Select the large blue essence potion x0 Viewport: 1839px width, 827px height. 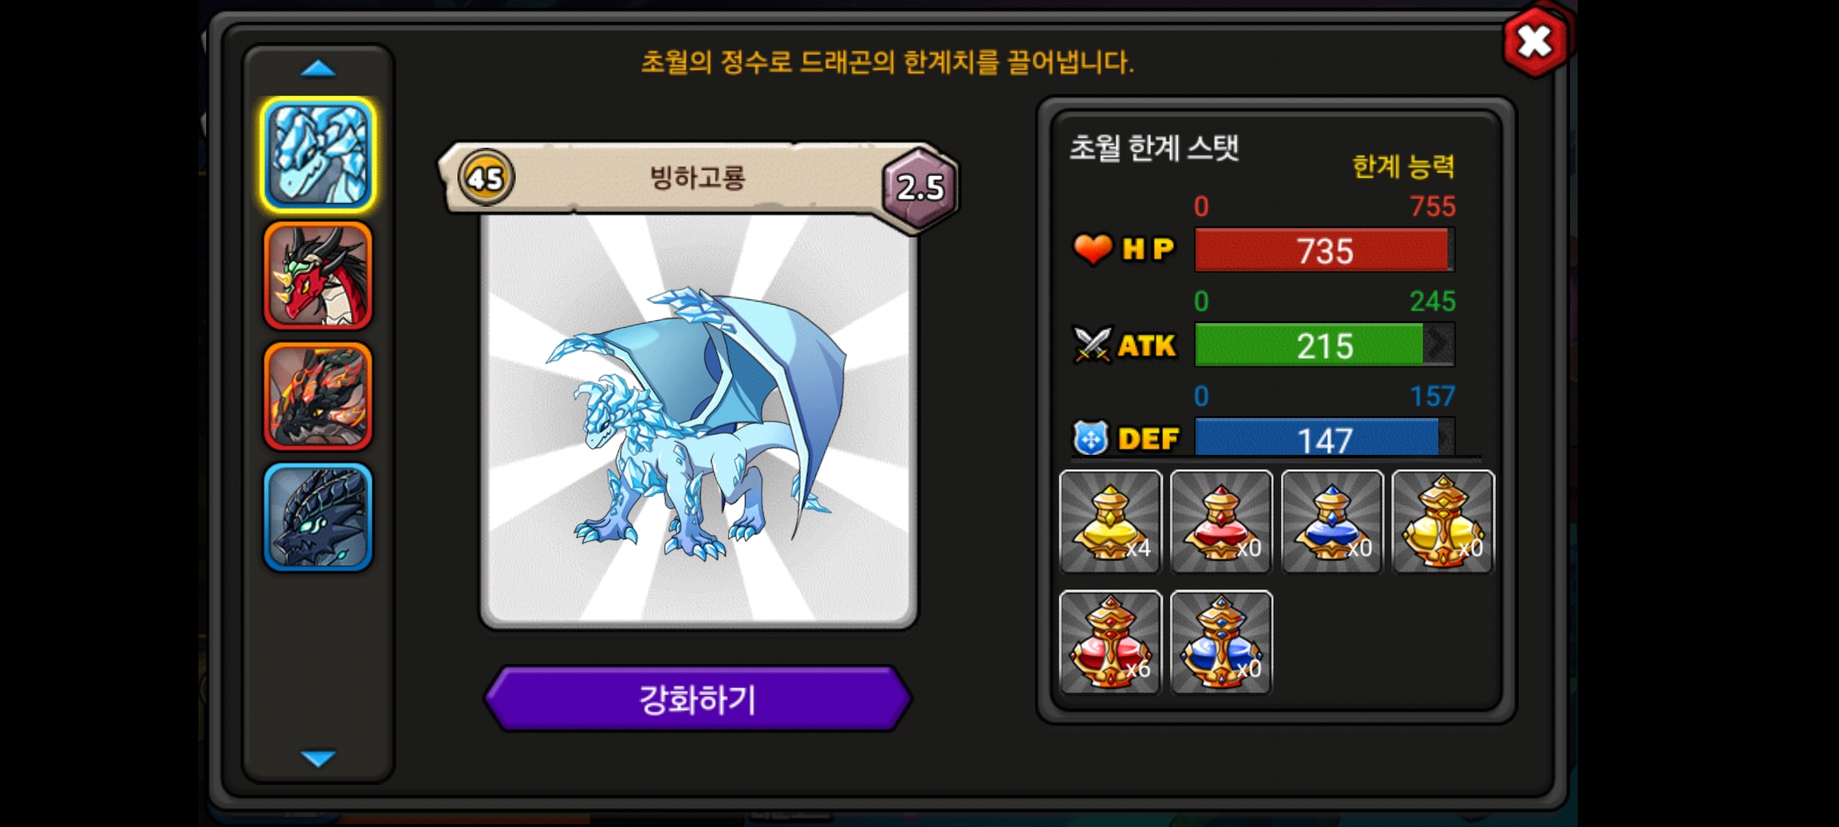click(x=1221, y=642)
